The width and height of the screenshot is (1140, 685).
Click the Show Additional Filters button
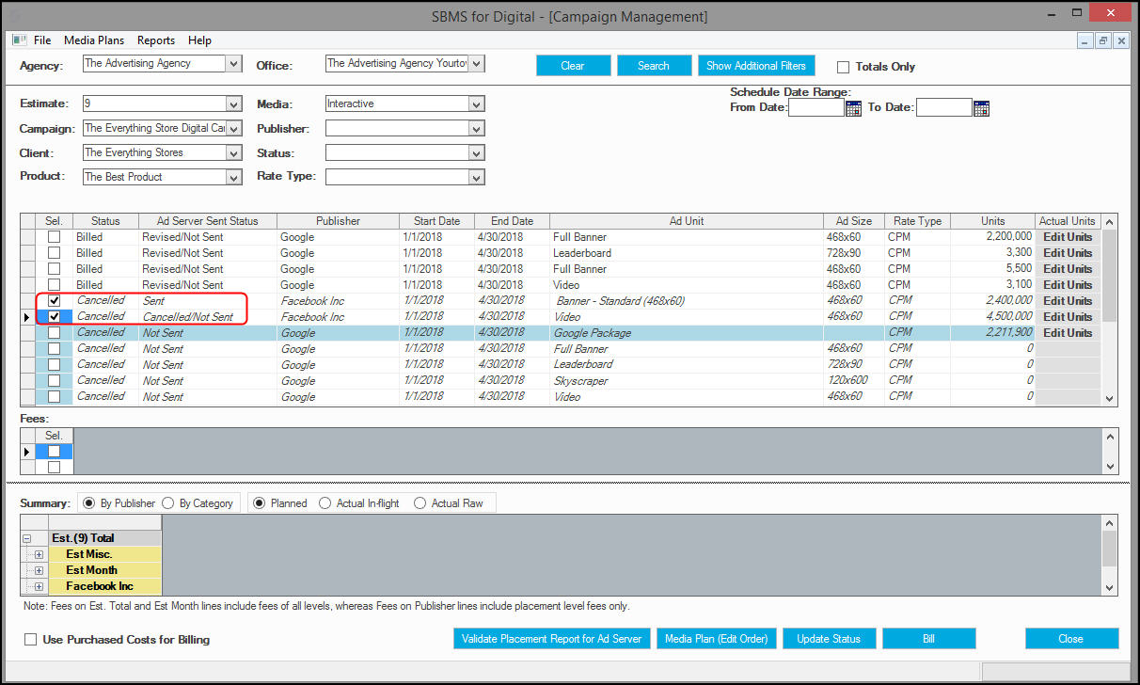tap(756, 66)
